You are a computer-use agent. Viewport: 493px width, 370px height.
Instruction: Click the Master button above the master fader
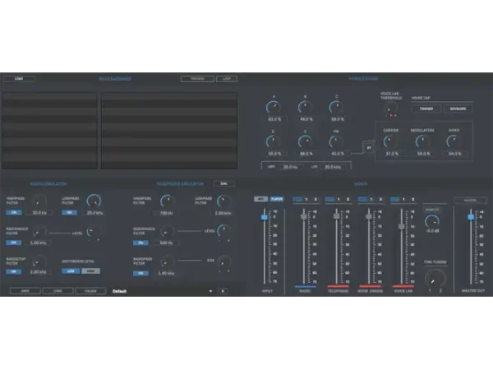470,200
